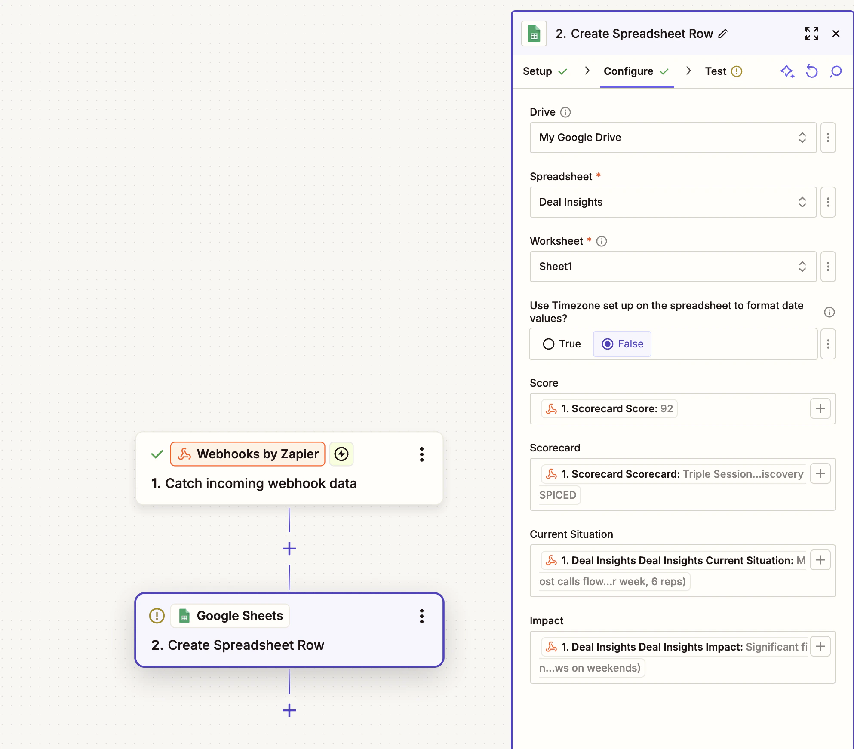
Task: Switch to the Setup tab
Action: coord(545,71)
